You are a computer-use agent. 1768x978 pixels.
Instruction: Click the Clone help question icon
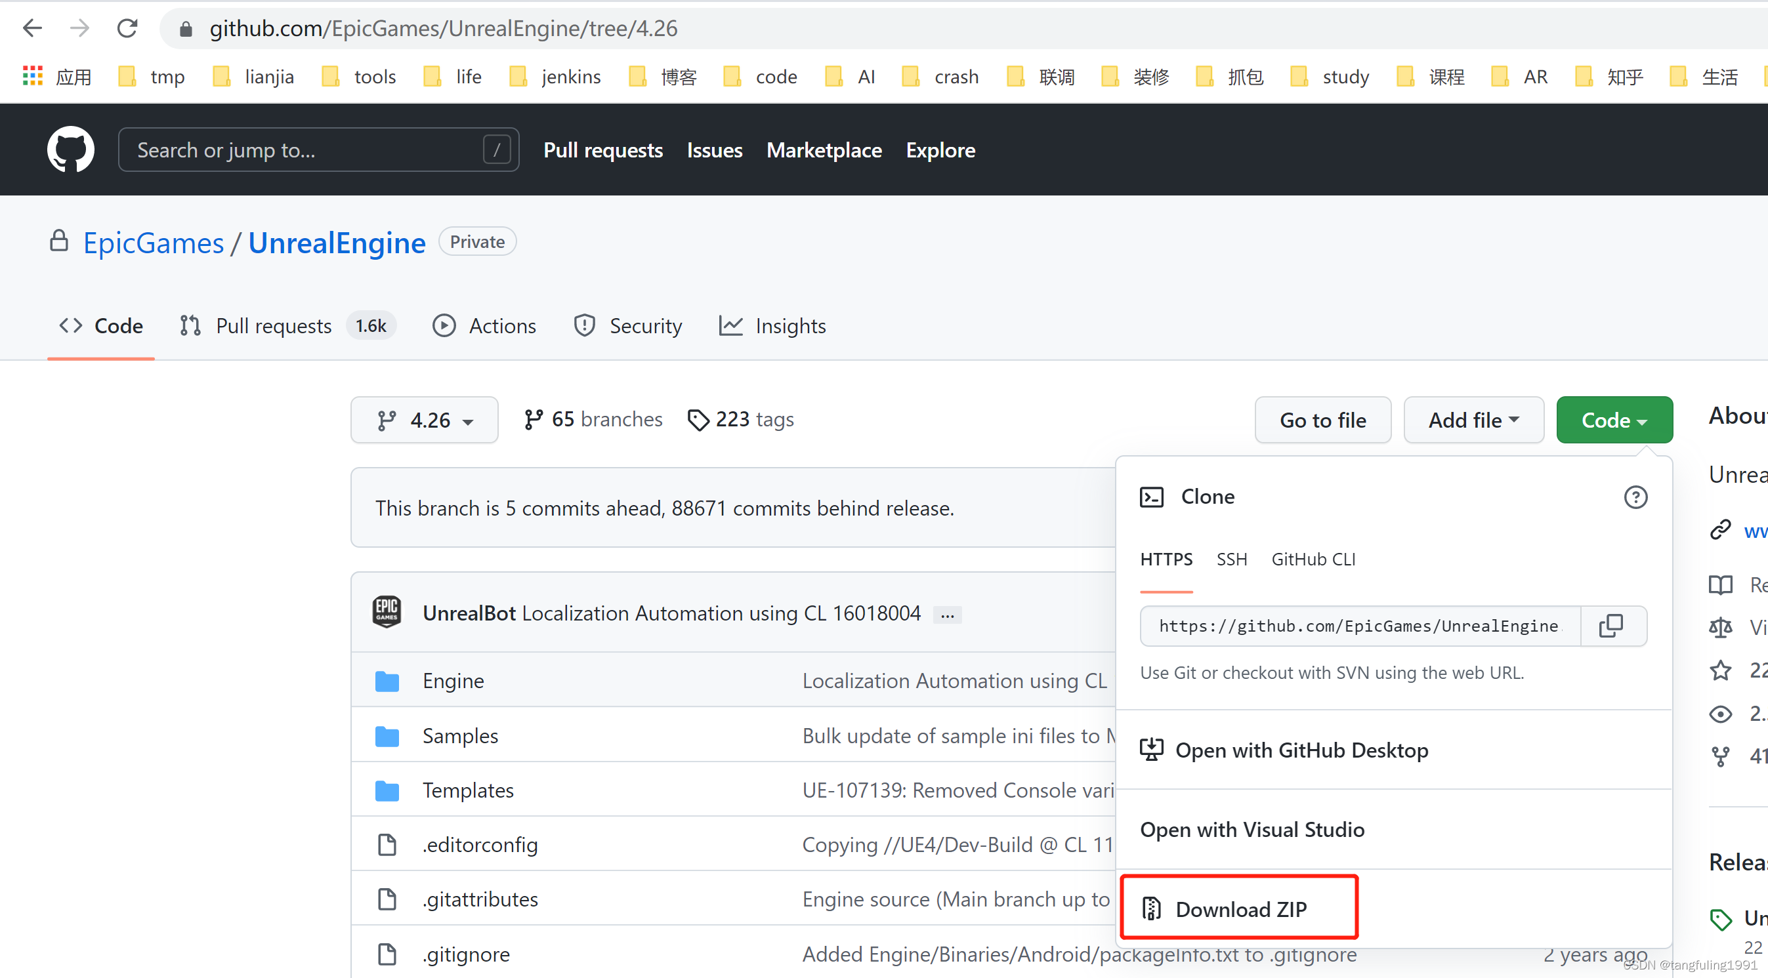(1635, 497)
